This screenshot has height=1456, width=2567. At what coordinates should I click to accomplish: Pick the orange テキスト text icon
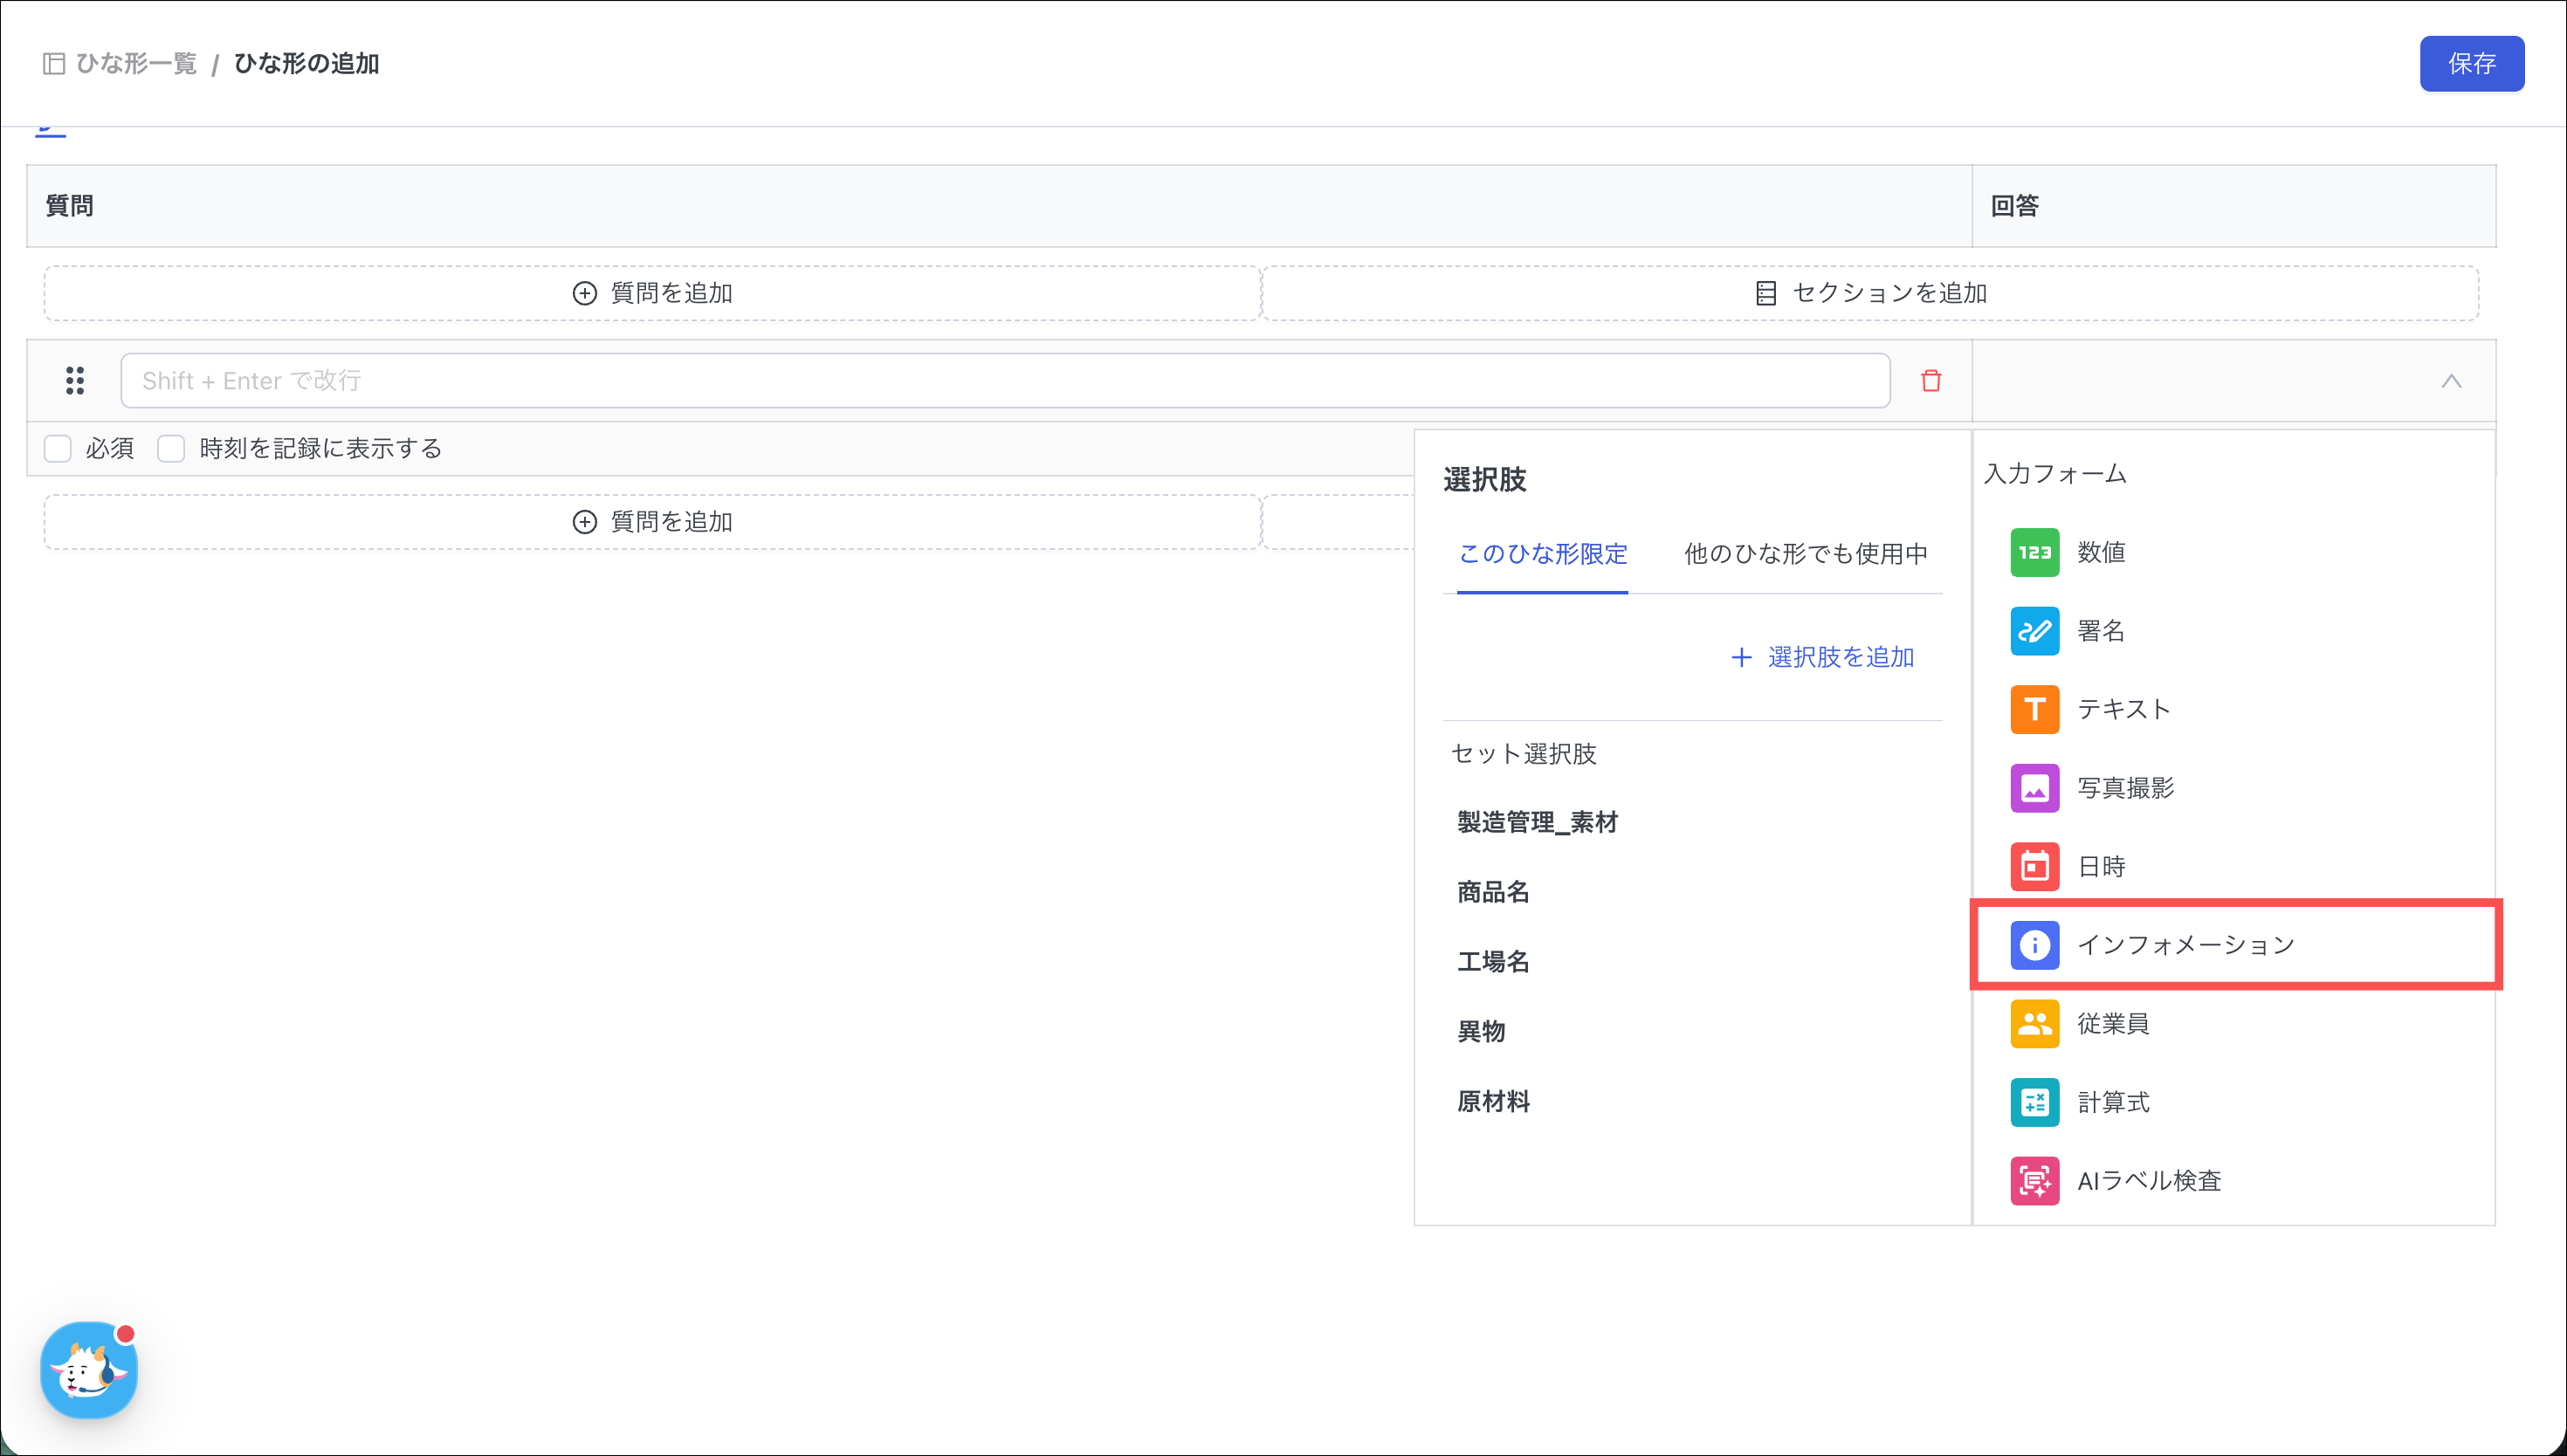[2034, 709]
